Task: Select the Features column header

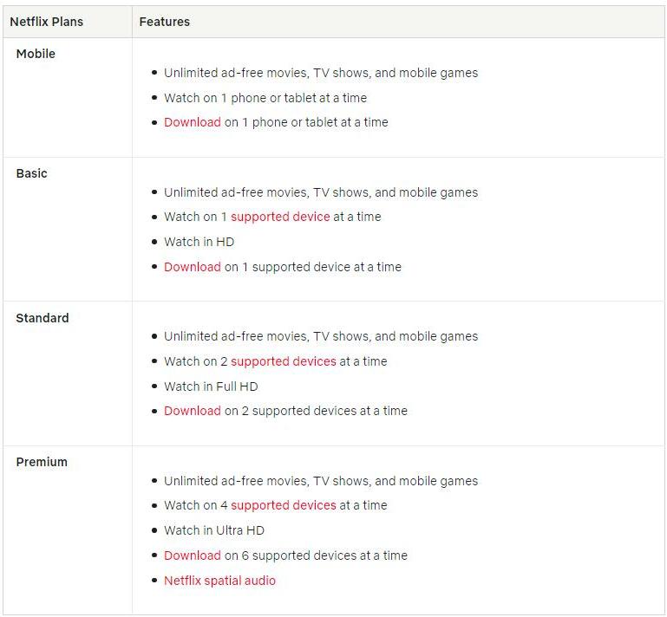Action: click(165, 22)
